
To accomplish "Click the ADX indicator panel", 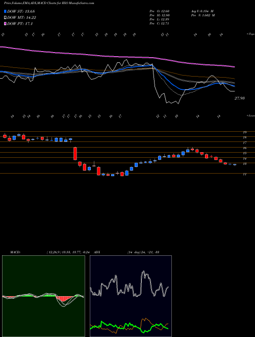I will [x=131, y=296].
